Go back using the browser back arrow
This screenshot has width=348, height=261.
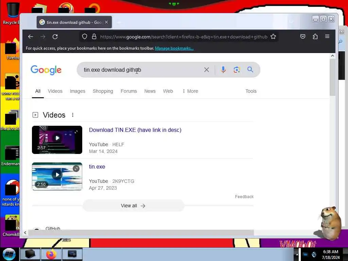click(x=31, y=37)
